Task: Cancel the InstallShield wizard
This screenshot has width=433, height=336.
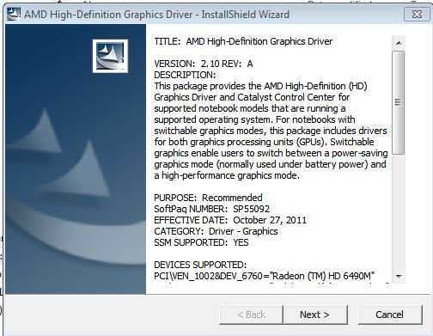Action: click(390, 315)
